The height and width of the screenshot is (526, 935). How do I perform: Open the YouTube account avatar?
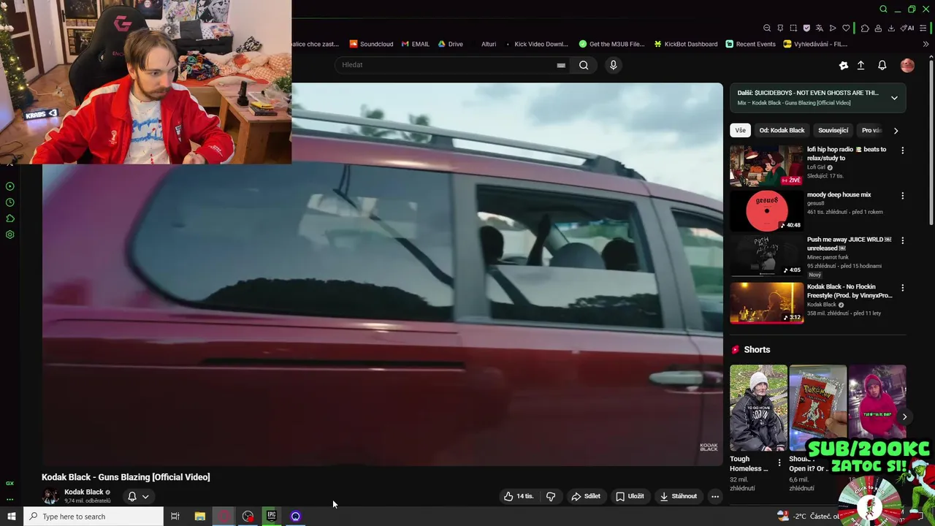point(907,65)
